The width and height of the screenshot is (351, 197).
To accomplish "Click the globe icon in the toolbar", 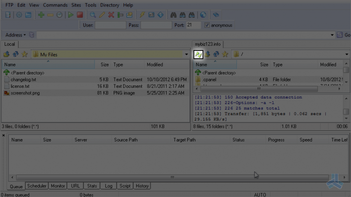I will click(203, 15).
